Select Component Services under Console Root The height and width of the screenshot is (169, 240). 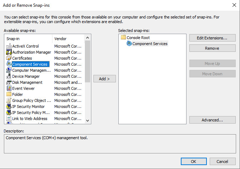(x=150, y=44)
